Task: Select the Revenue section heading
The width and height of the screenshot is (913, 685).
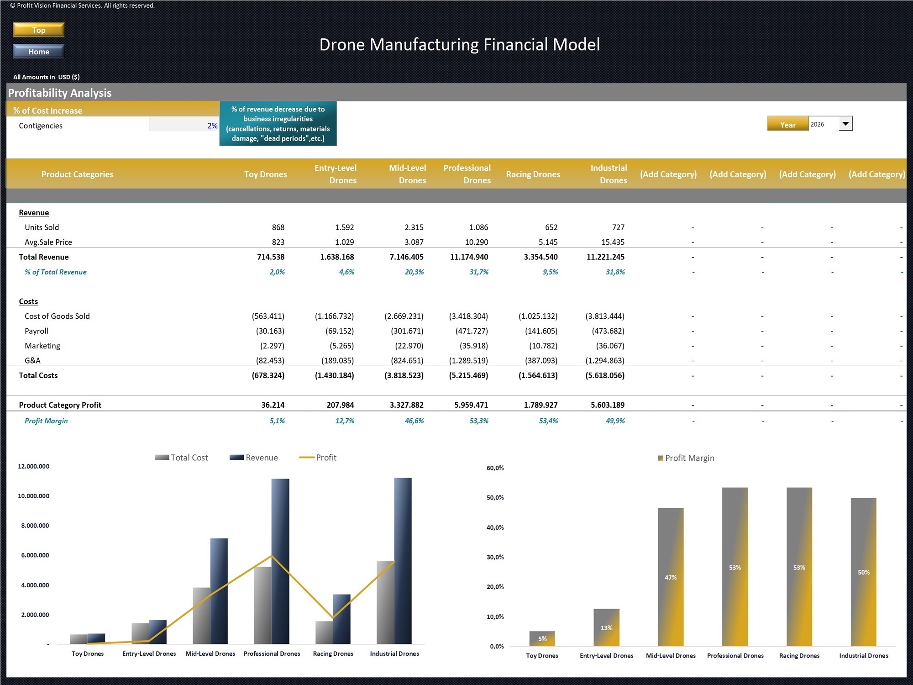Action: point(34,212)
